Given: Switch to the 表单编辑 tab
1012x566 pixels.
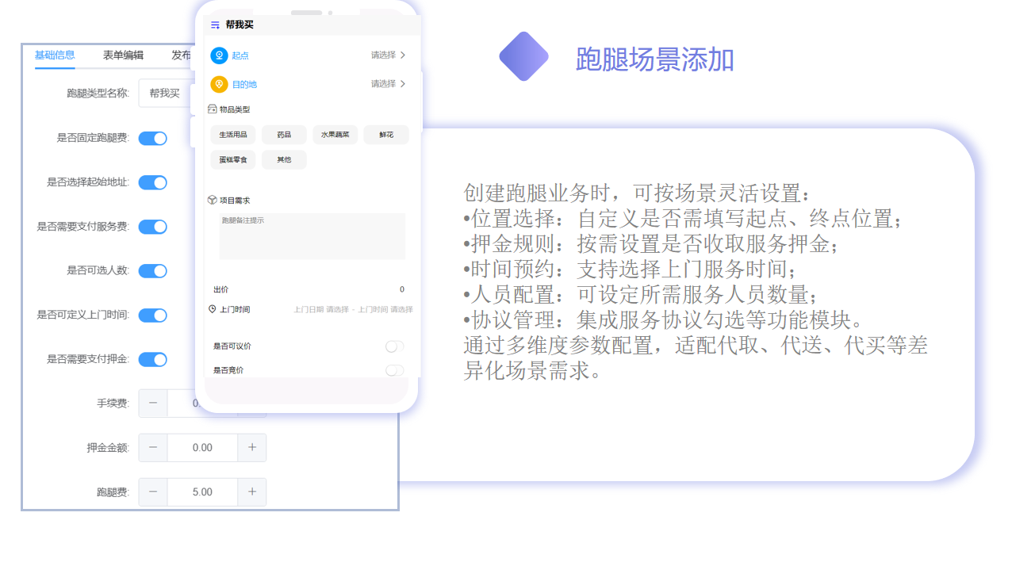Looking at the screenshot, I should 123,55.
